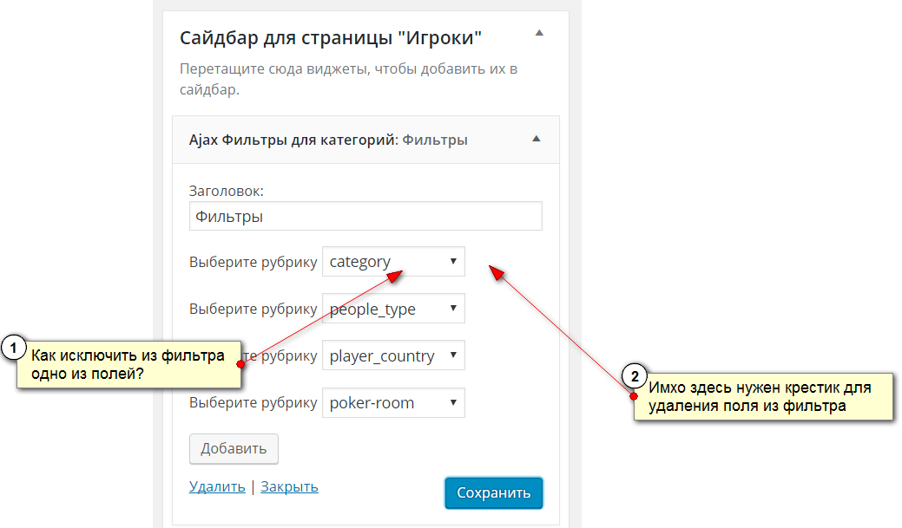The height and width of the screenshot is (528, 902).
Task: Select the red anchor dot of note 2
Action: [x=634, y=396]
